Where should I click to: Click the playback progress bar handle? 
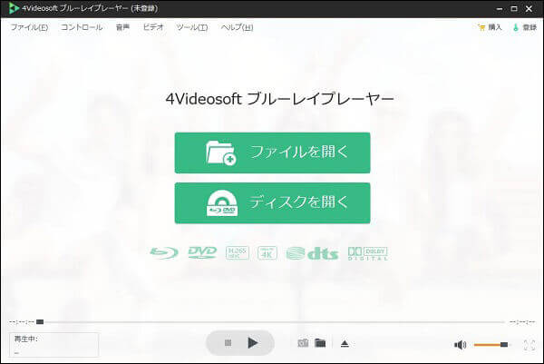40,322
